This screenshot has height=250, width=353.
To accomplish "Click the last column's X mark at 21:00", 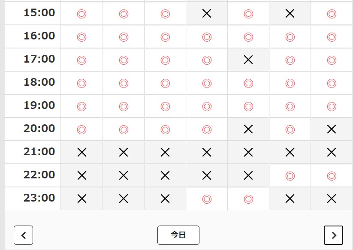I will tap(331, 152).
